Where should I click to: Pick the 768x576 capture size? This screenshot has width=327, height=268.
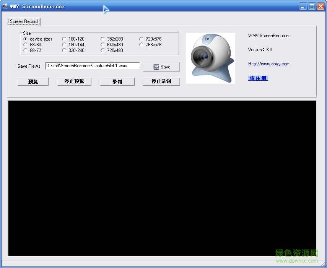(142, 45)
